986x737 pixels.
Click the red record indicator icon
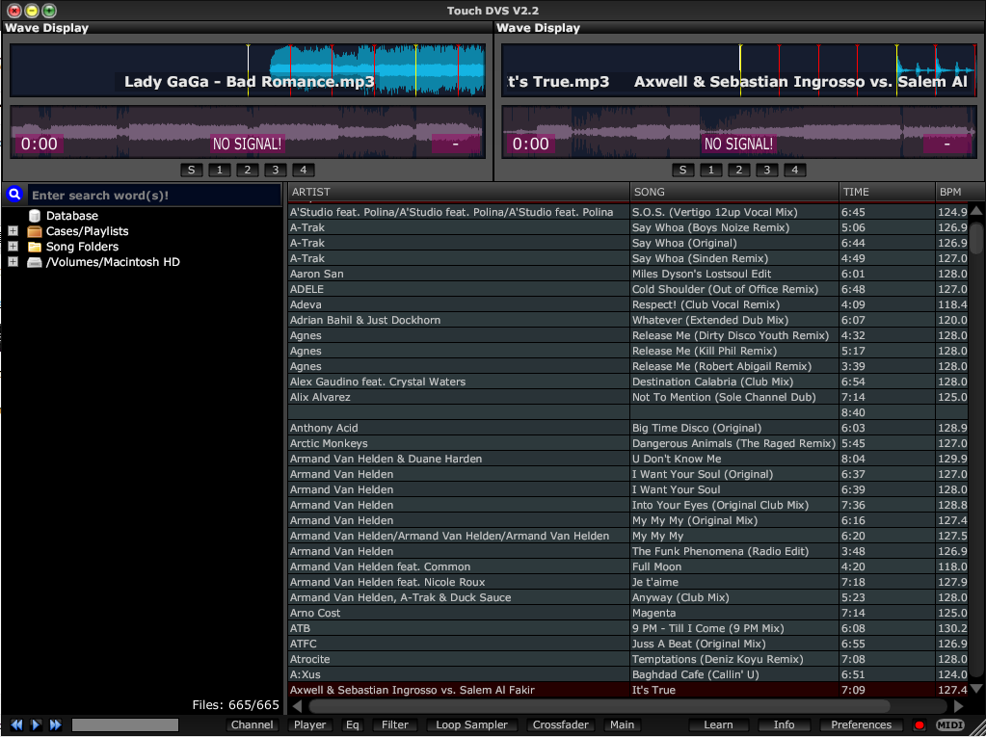pos(919,724)
